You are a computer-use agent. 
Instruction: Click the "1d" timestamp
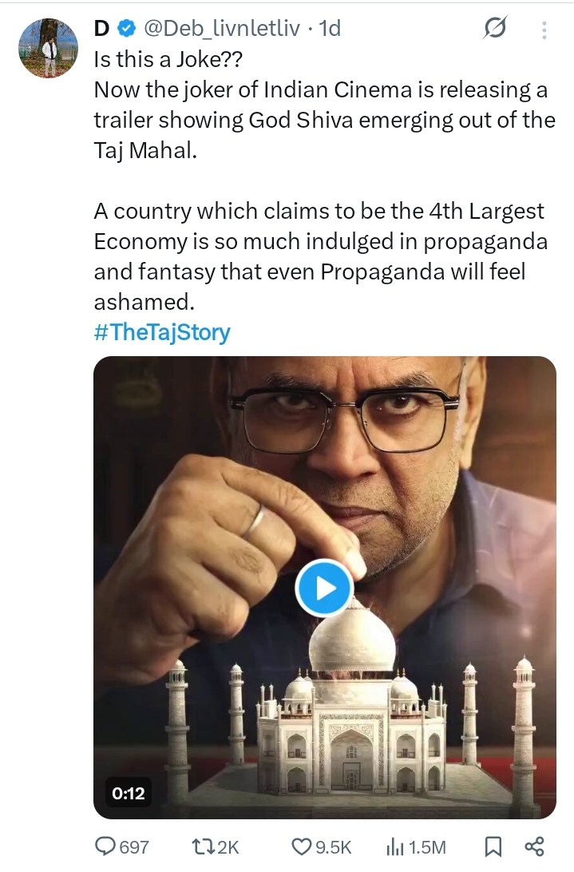point(330,29)
